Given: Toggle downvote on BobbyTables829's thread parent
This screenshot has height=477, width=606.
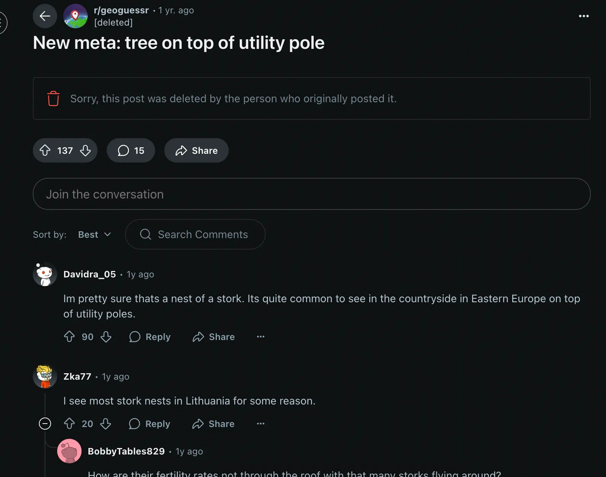Looking at the screenshot, I should tap(106, 424).
